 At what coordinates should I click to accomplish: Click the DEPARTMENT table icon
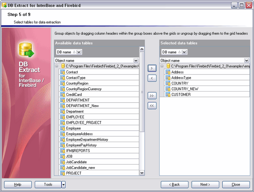tap(63, 100)
